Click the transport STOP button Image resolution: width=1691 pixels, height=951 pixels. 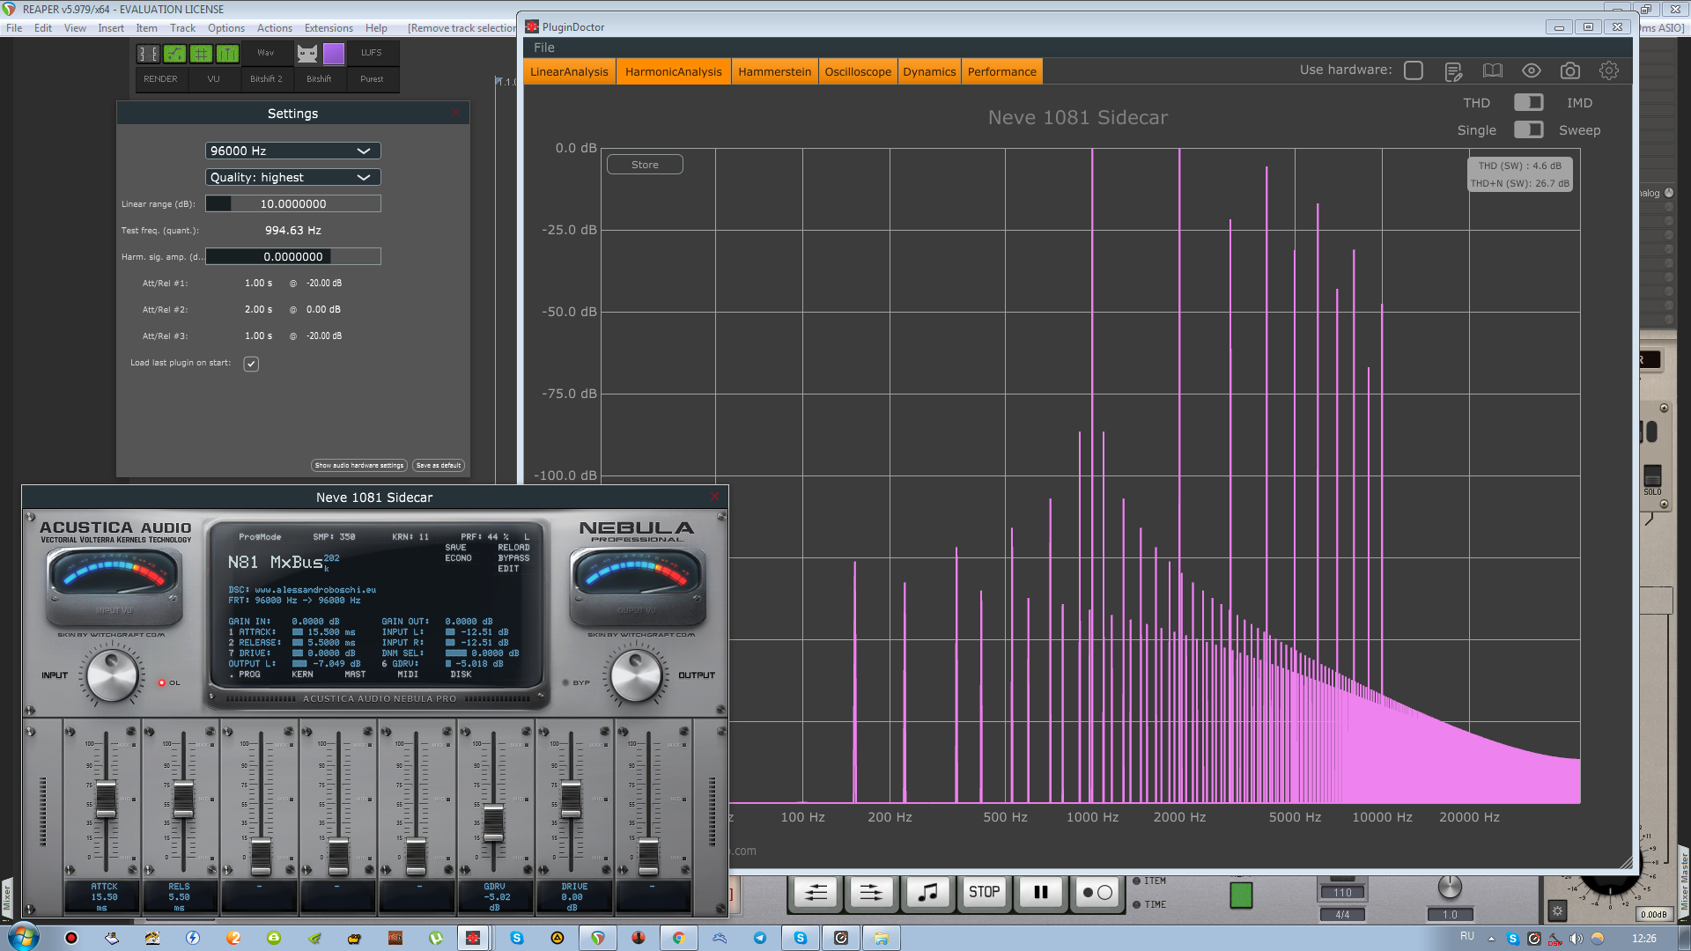click(x=984, y=892)
